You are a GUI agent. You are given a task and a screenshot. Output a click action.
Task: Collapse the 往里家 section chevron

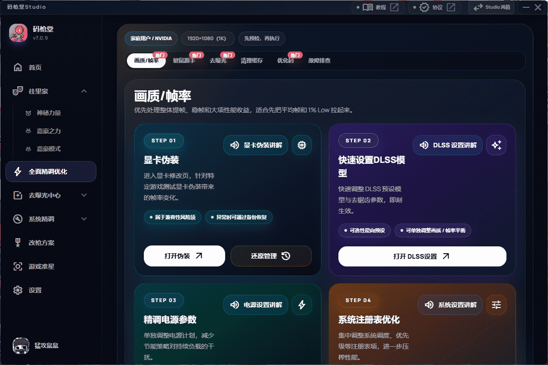(84, 91)
